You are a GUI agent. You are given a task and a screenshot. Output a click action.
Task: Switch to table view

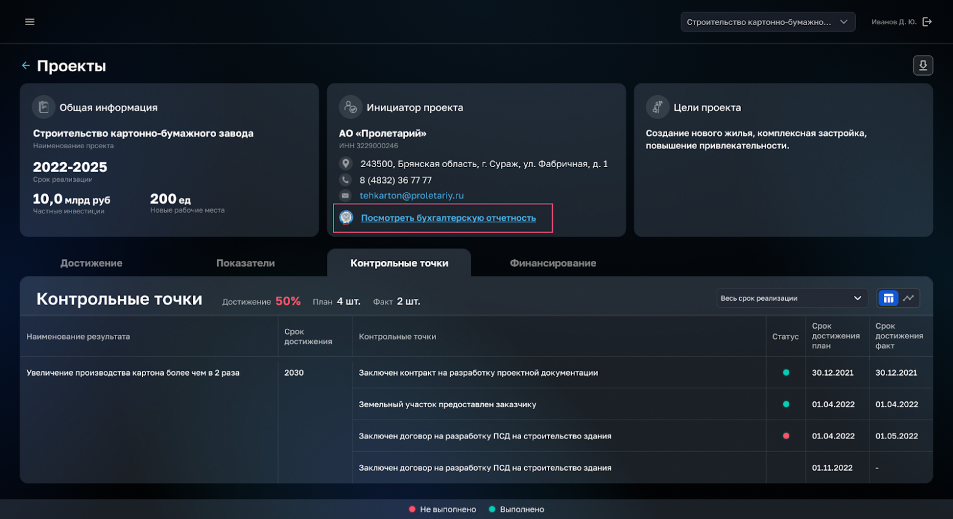[x=888, y=298]
